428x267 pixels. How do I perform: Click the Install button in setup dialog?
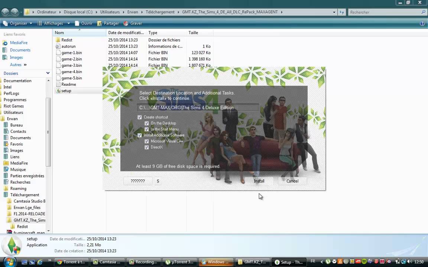click(259, 181)
